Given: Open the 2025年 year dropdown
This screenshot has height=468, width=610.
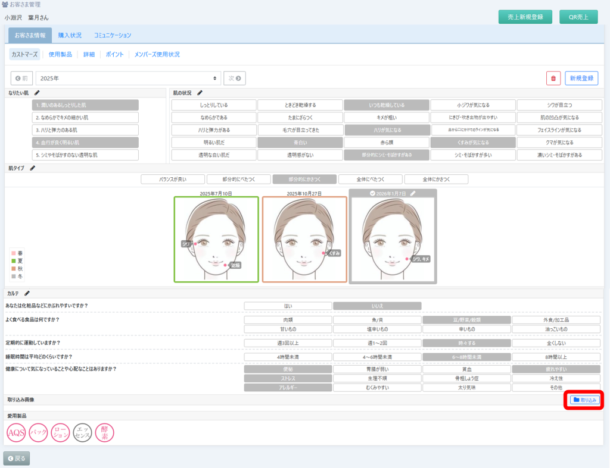Looking at the screenshot, I should [128, 78].
